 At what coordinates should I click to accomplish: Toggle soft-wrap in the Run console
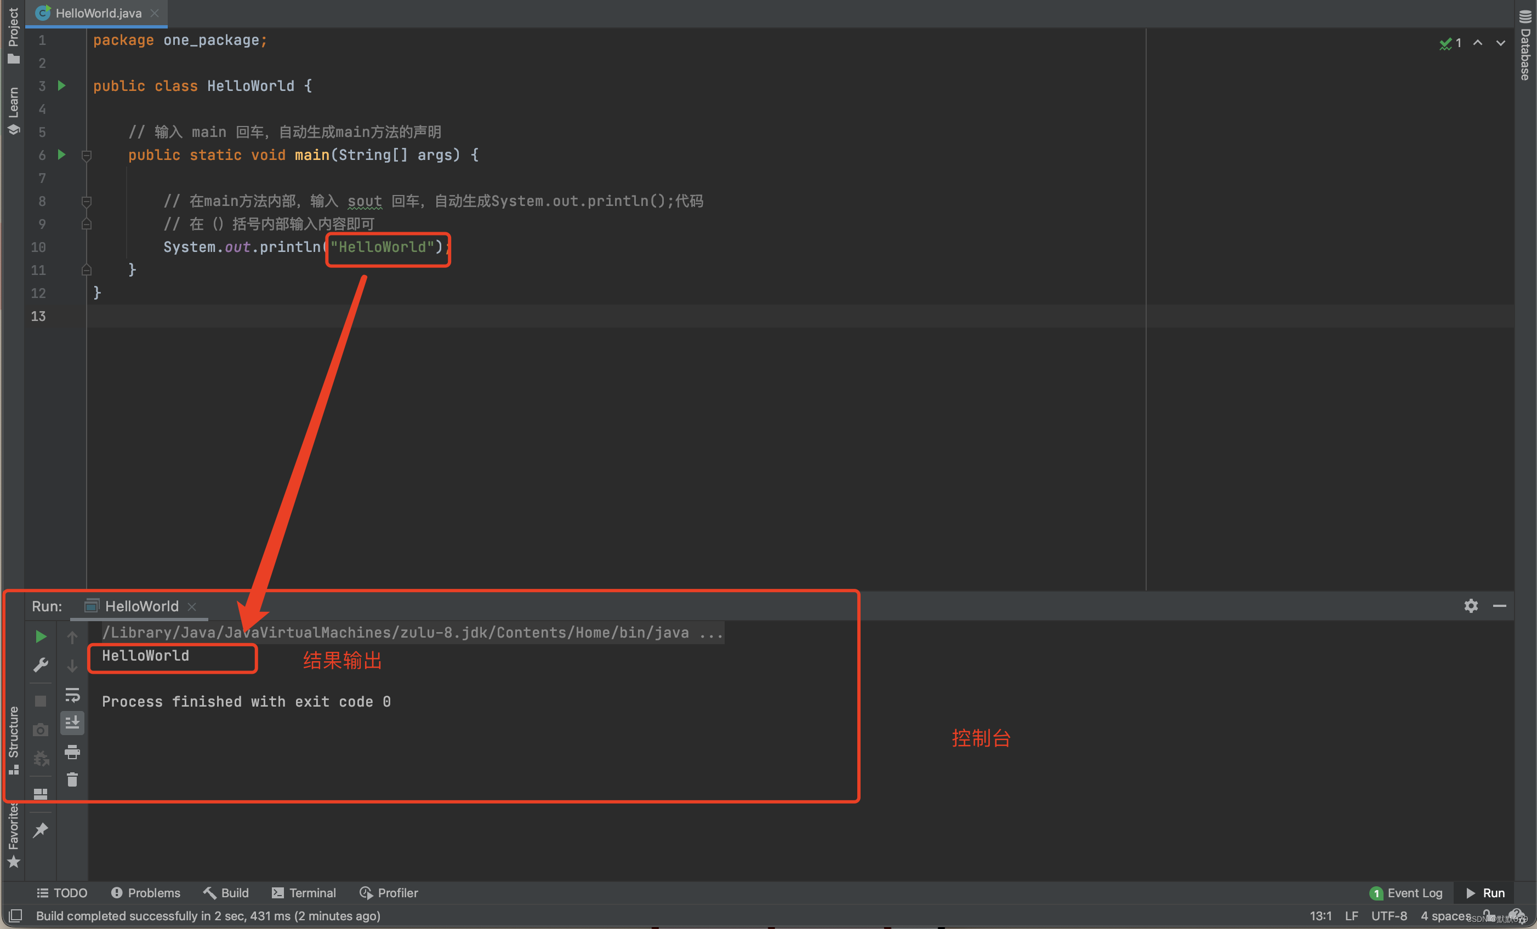(x=72, y=695)
